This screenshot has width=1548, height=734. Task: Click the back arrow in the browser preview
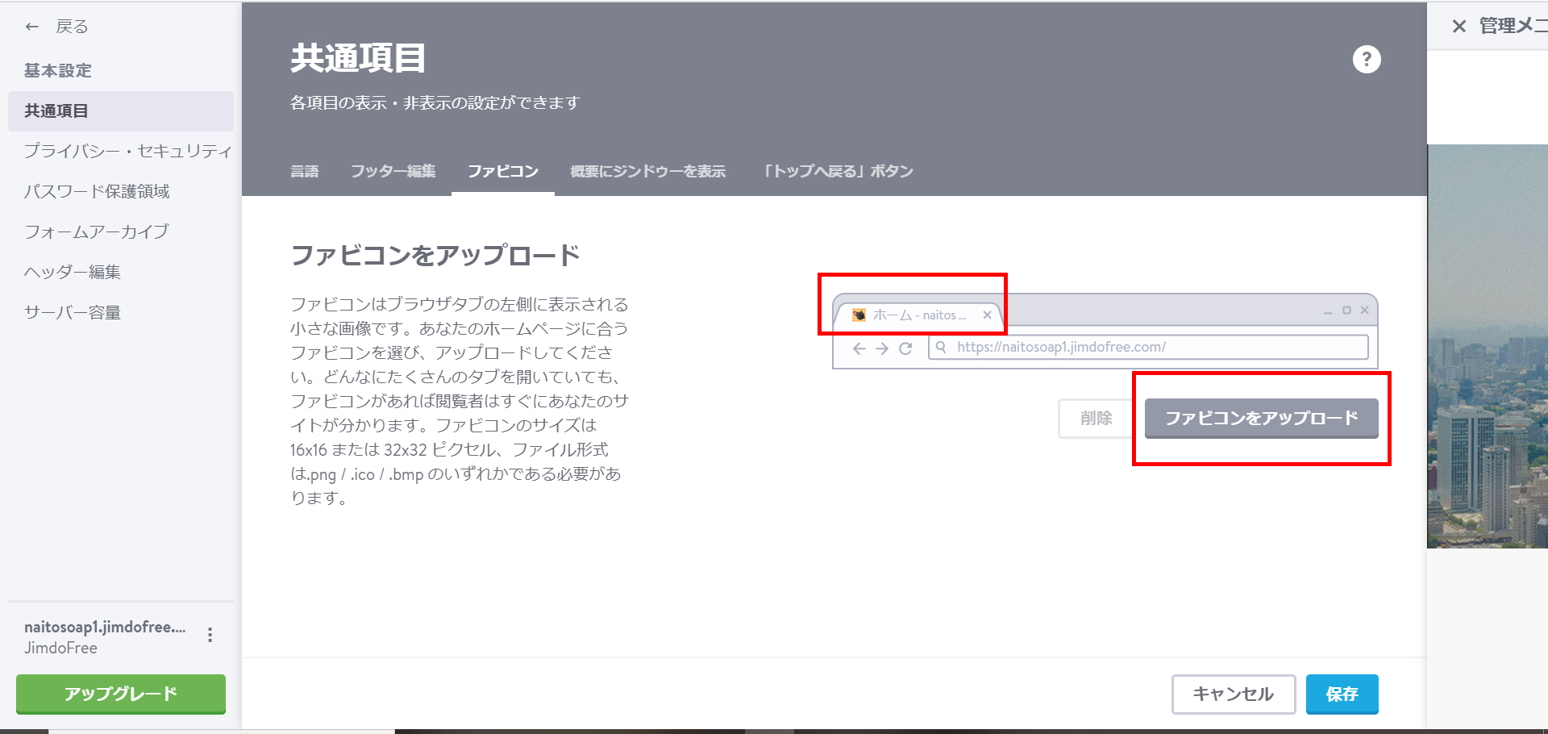858,348
